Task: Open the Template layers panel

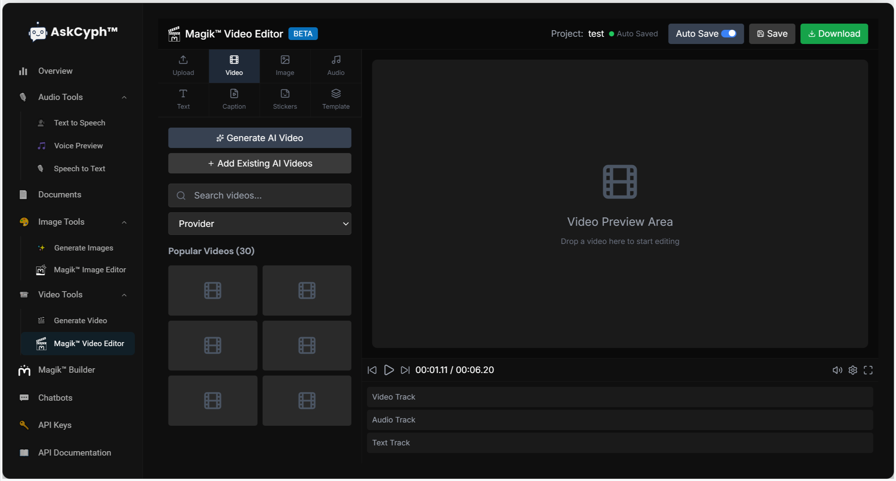Action: pos(336,99)
